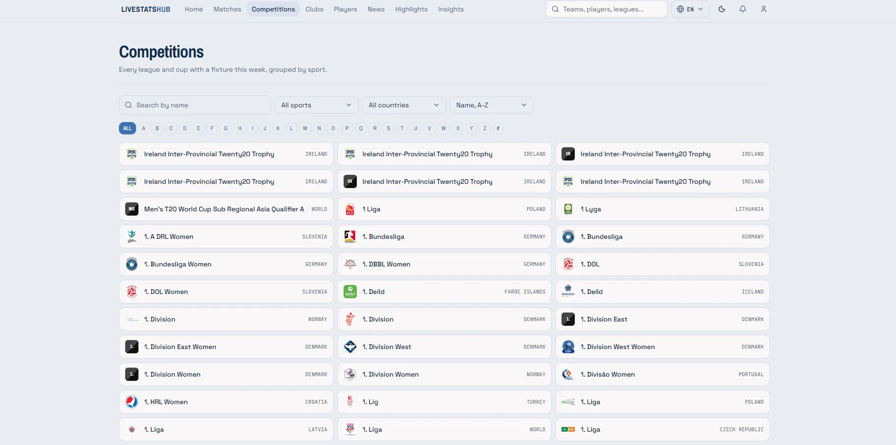The width and height of the screenshot is (896, 445).
Task: Open the user account icon
Action: pos(764,9)
